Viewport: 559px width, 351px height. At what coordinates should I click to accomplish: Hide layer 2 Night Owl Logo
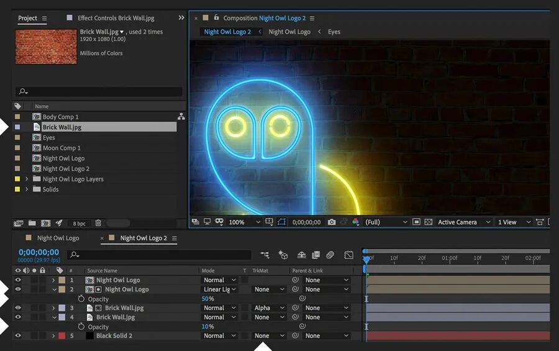pyautogui.click(x=18, y=289)
